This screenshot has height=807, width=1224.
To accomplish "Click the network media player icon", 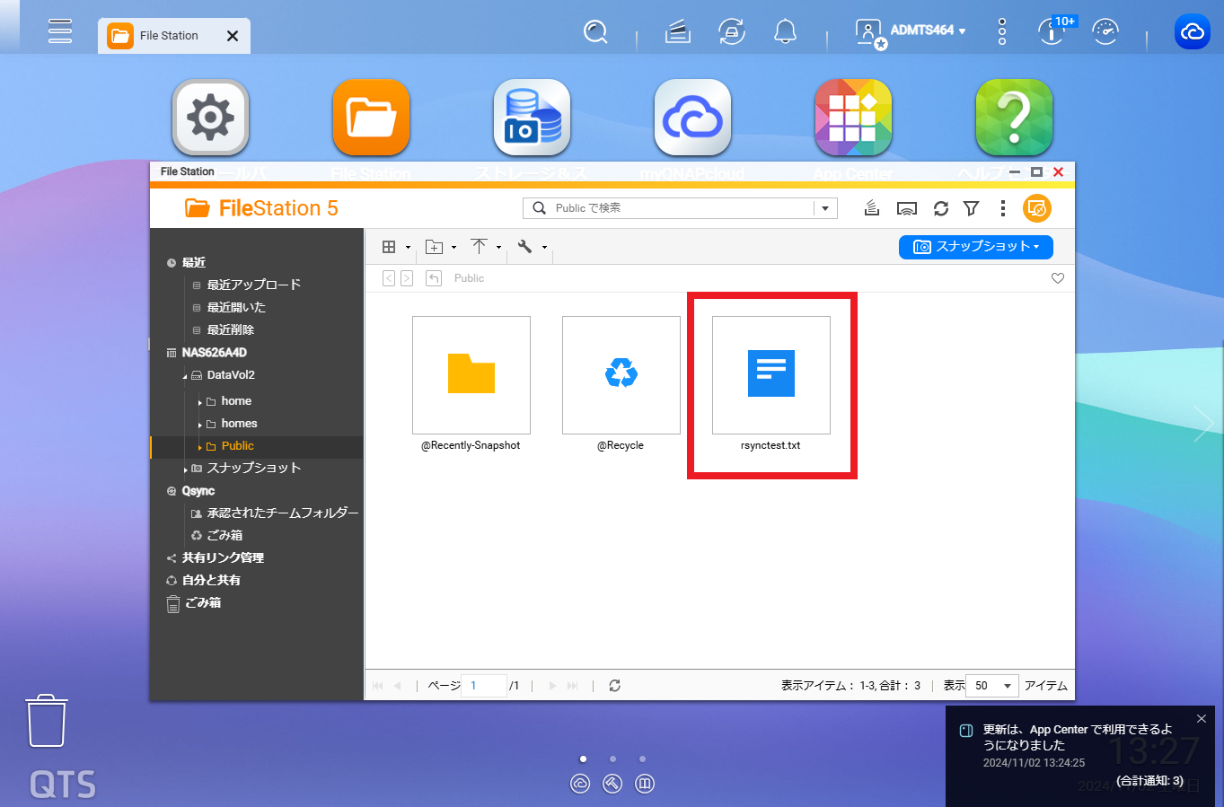I will 907,208.
